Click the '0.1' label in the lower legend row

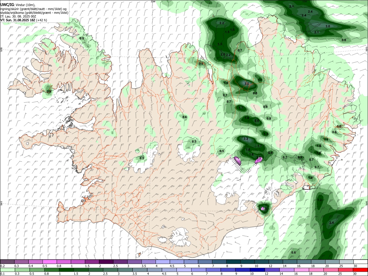click(2, 274)
